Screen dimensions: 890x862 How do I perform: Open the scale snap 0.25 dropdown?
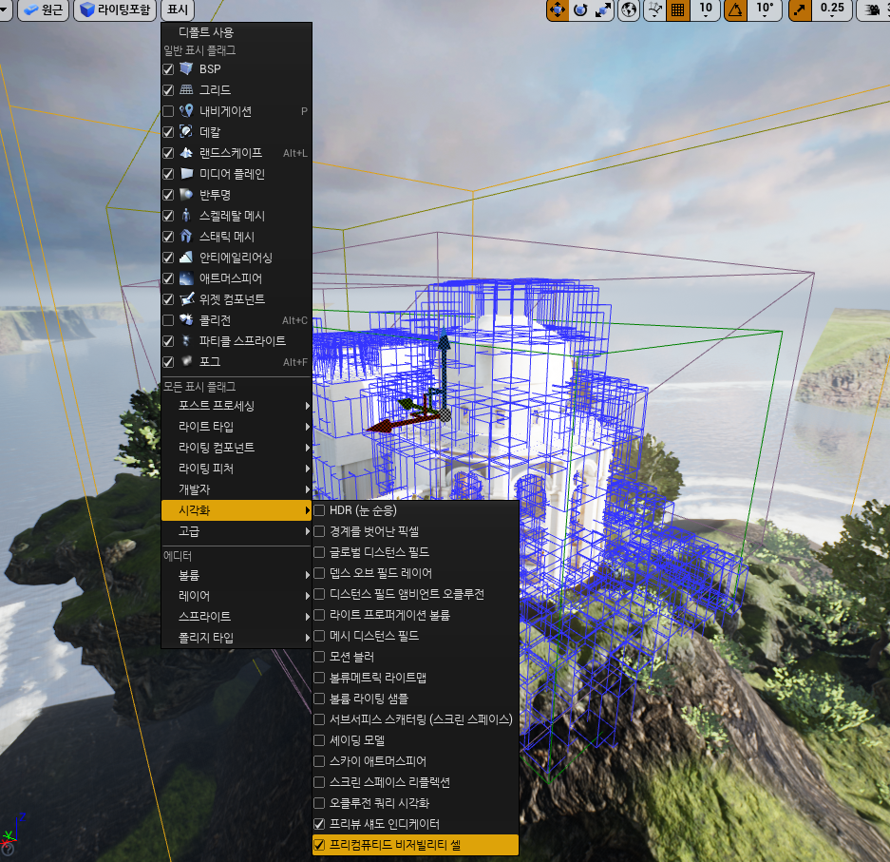pos(832,10)
